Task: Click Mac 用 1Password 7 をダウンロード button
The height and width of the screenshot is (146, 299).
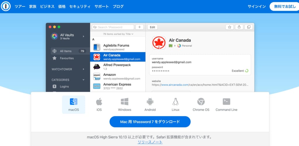Action: (150, 121)
